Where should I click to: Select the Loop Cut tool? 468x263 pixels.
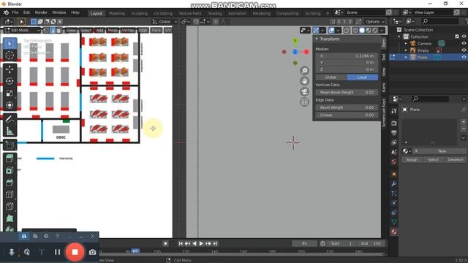pyautogui.click(x=10, y=194)
